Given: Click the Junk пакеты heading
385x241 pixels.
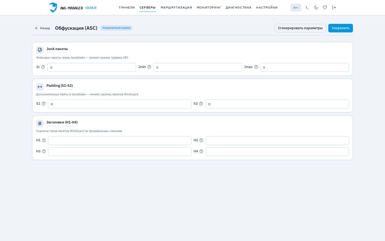Looking at the screenshot, I should pos(57,49).
